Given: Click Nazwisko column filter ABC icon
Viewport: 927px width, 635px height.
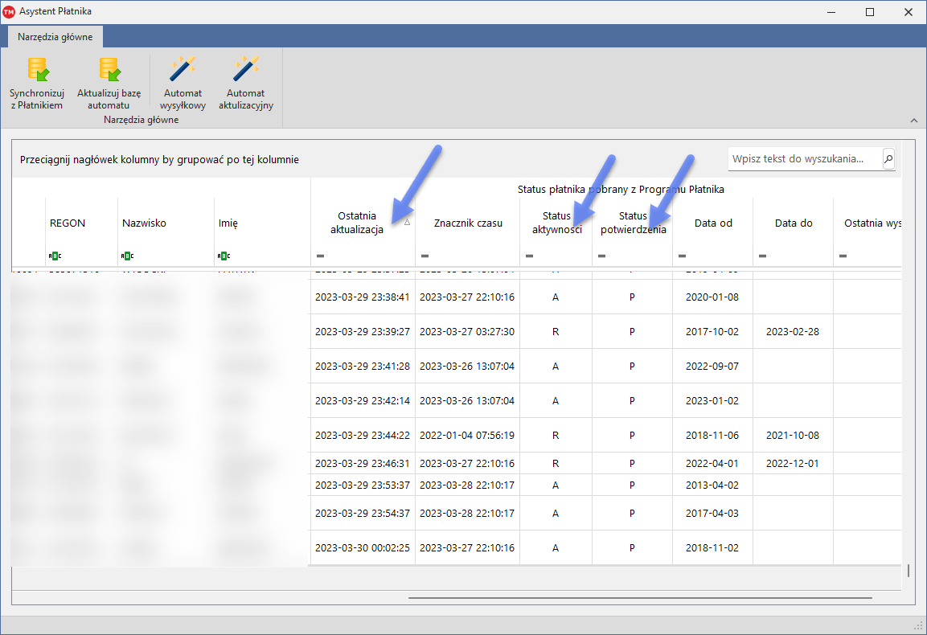Looking at the screenshot, I should (127, 256).
